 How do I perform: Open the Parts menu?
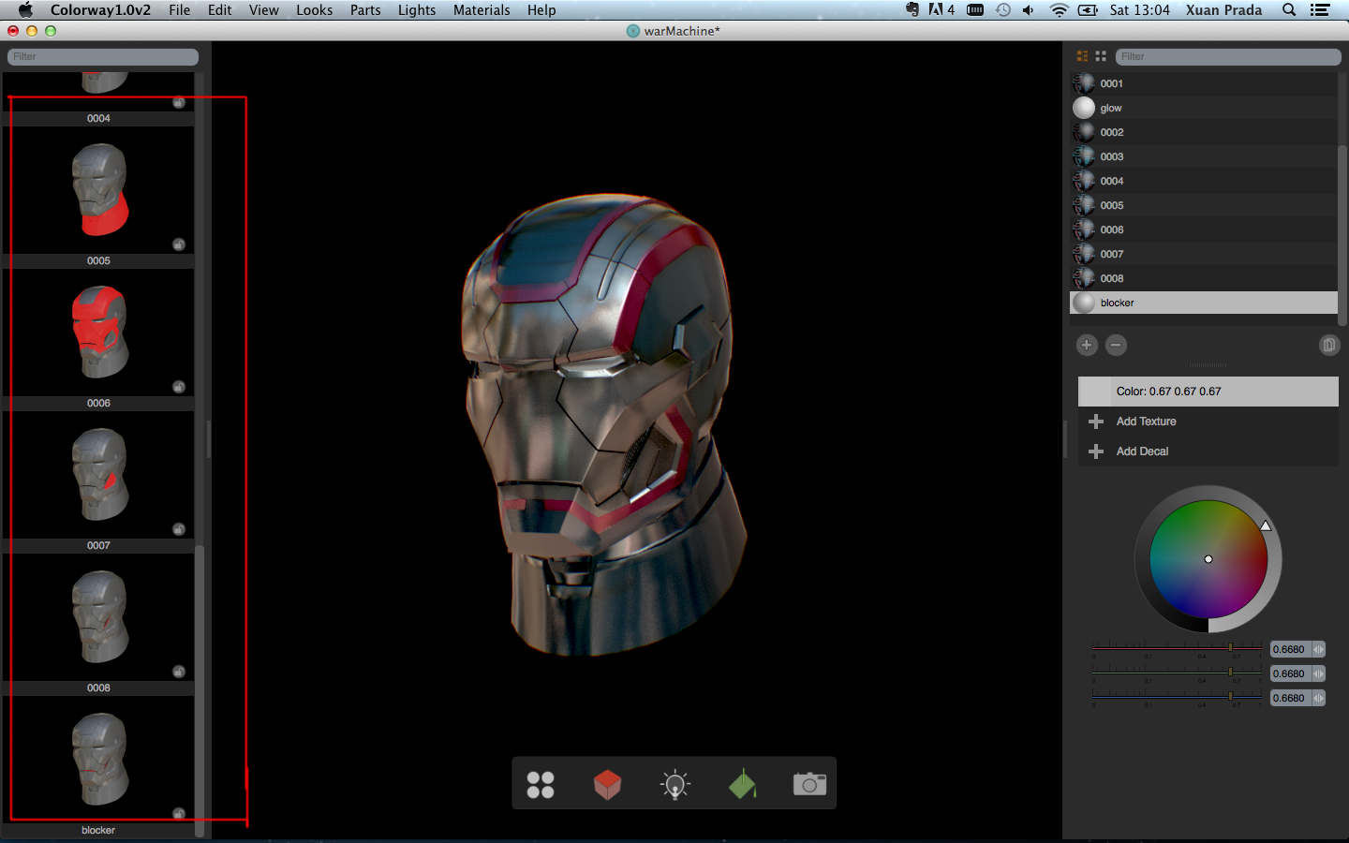pos(365,9)
